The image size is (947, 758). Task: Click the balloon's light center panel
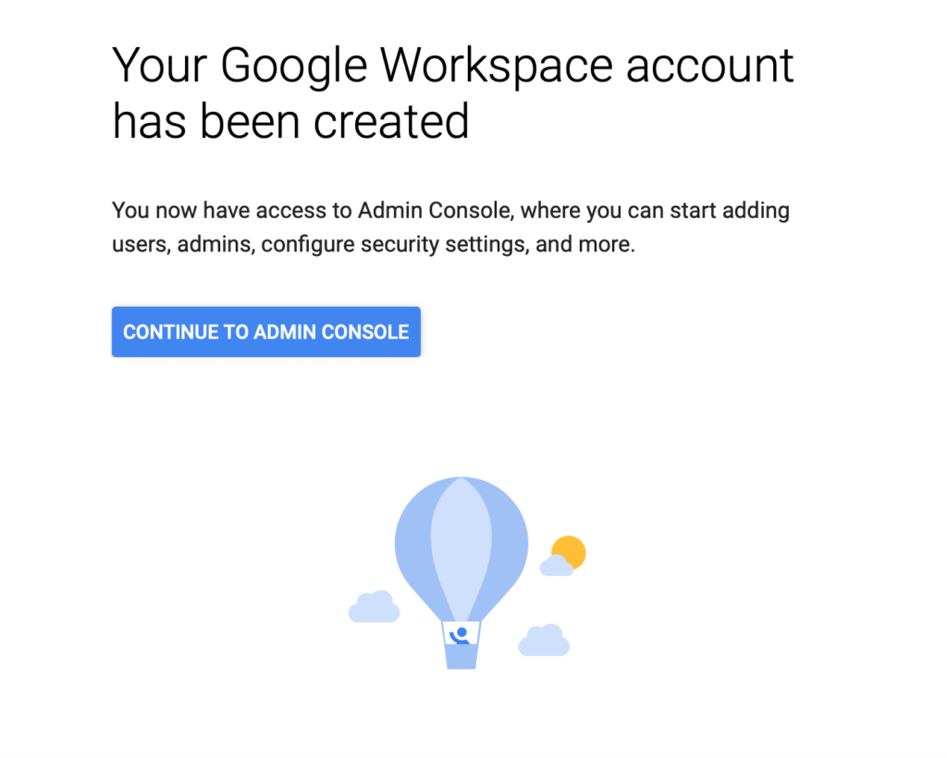tap(461, 548)
